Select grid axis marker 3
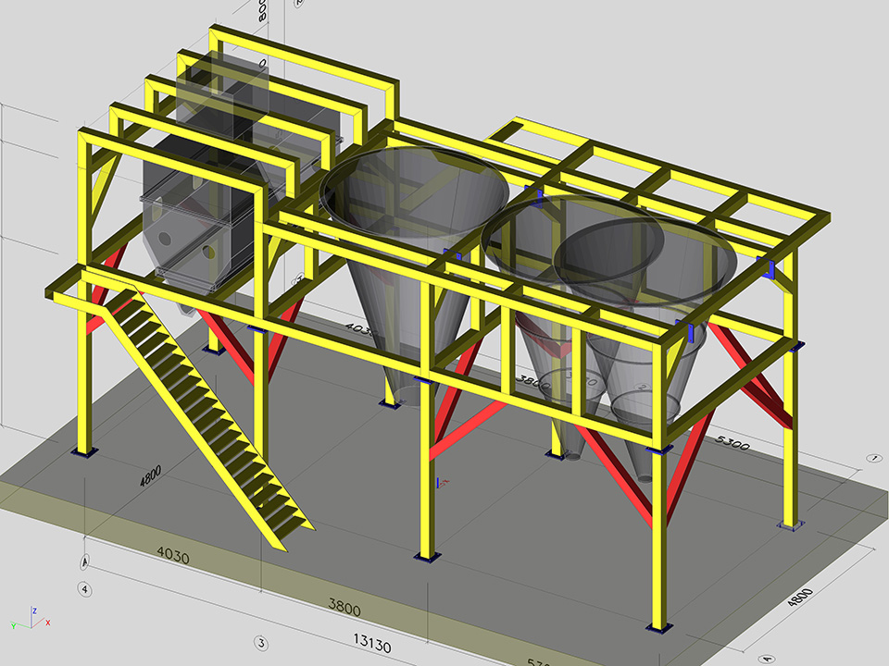This screenshot has width=889, height=666. [x=261, y=642]
